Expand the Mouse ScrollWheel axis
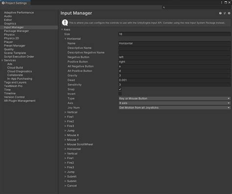This screenshot has height=194, width=232. (x=66, y=145)
